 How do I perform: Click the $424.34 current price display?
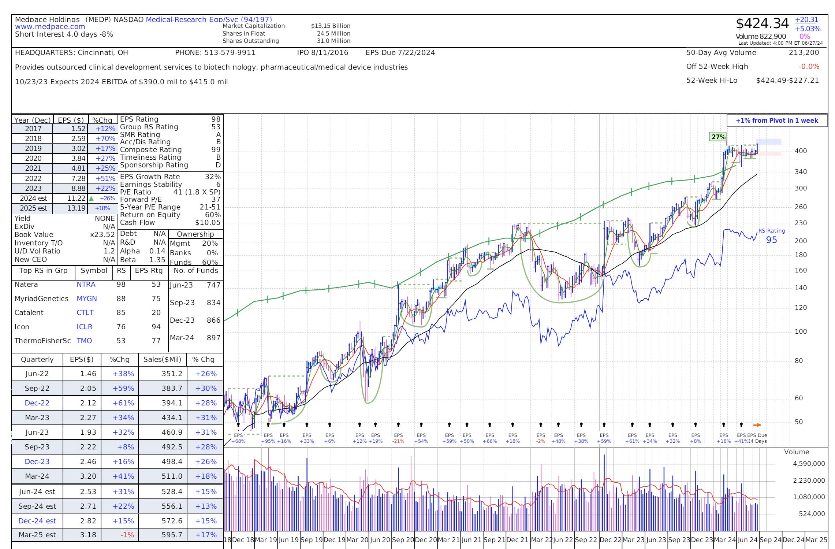click(x=762, y=24)
